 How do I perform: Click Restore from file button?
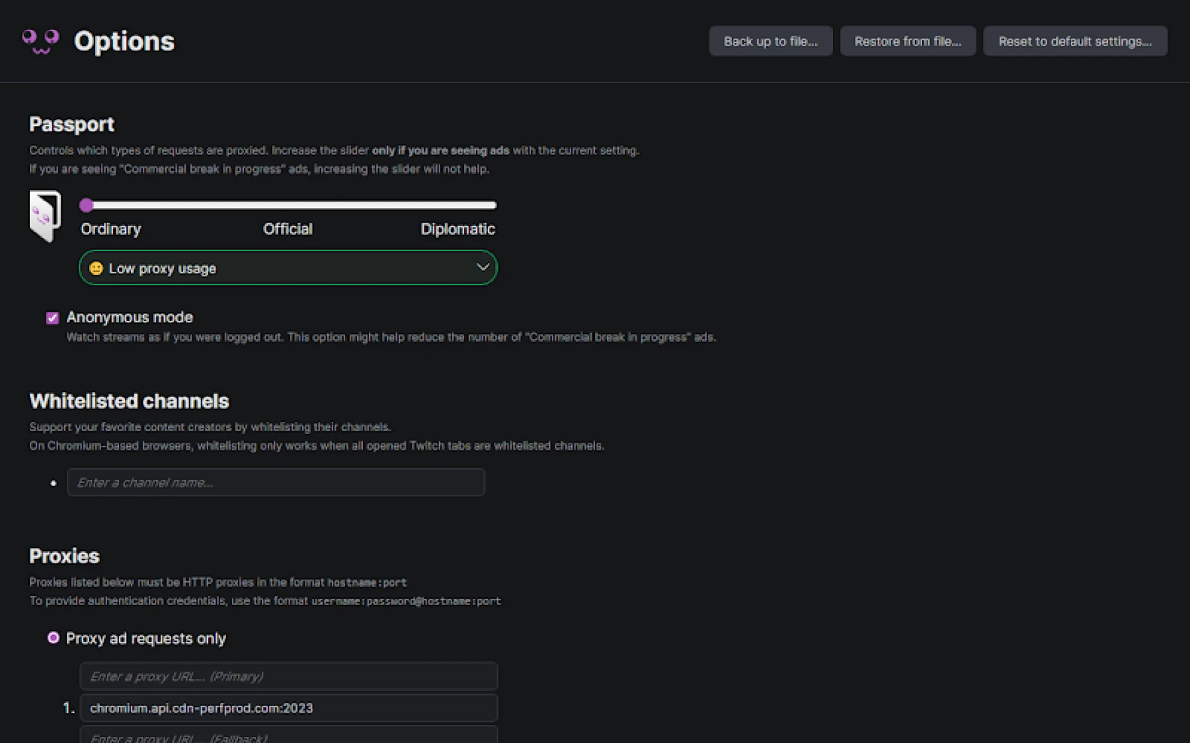pos(907,42)
